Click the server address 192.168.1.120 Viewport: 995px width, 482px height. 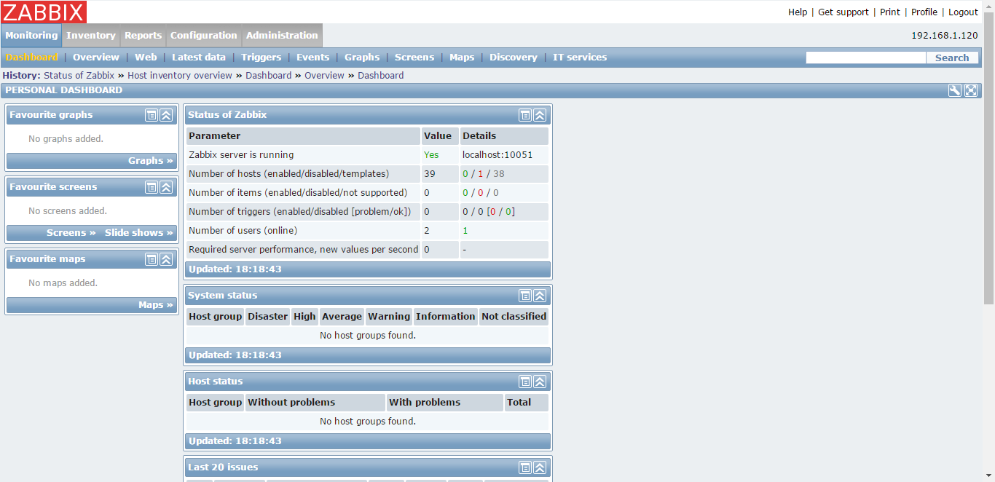[x=945, y=35]
